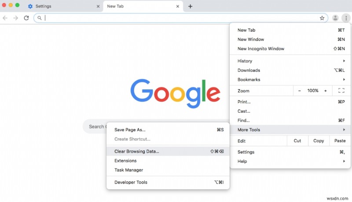Open a new tab with plus button
This screenshot has height=202, width=352.
(190, 6)
